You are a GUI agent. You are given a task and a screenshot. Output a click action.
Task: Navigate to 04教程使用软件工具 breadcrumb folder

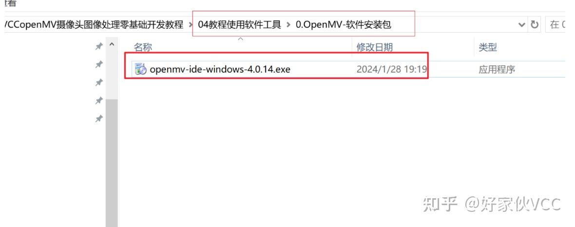(239, 25)
